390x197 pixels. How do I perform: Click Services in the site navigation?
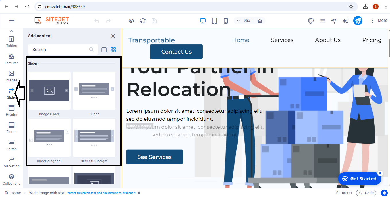[282, 40]
